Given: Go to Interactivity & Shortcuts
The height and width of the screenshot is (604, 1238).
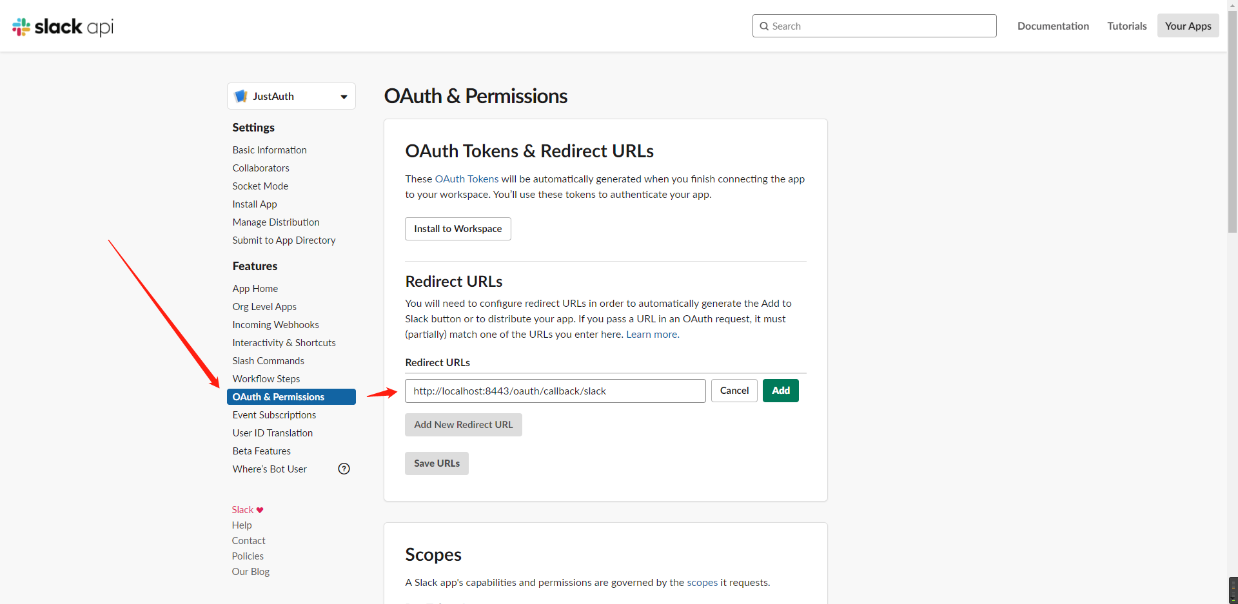Looking at the screenshot, I should pyautogui.click(x=284, y=342).
